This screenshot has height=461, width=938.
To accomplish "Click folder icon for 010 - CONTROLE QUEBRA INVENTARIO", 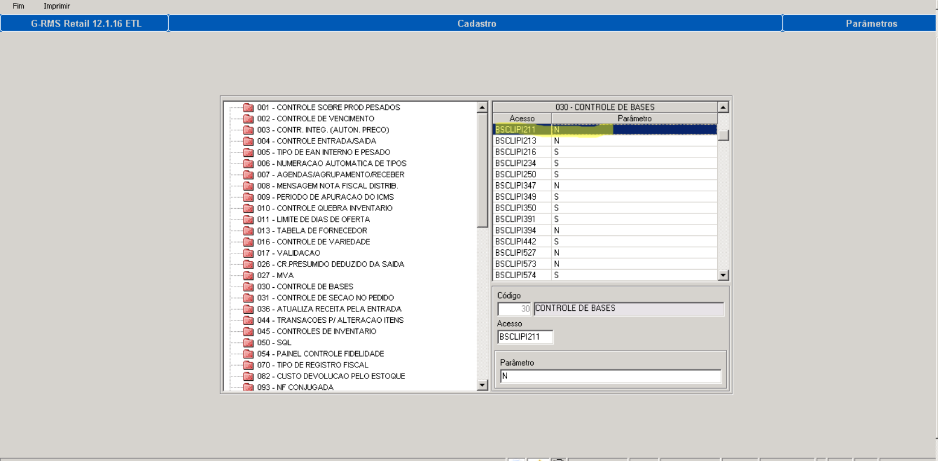I will [248, 208].
